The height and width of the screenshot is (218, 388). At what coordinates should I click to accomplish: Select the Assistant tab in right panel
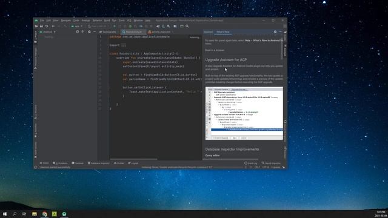click(209, 32)
